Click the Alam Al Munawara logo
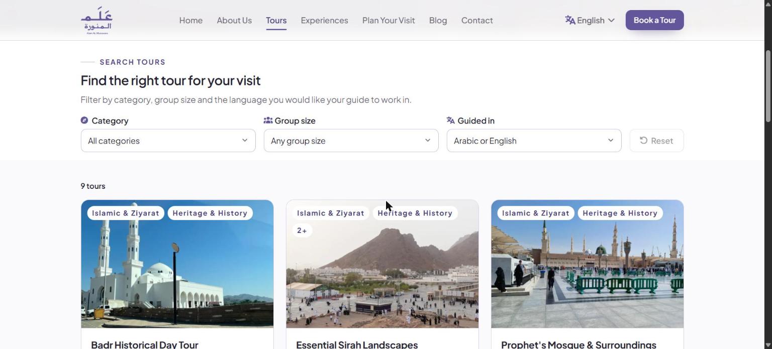This screenshot has width=772, height=349. [x=96, y=21]
